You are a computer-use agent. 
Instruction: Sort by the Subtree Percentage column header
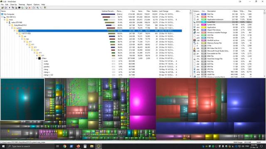pyautogui.click(x=108, y=11)
